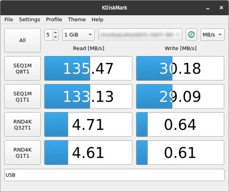Open the MB/s units dropdown
This screenshot has width=229, height=192.
(213, 34)
